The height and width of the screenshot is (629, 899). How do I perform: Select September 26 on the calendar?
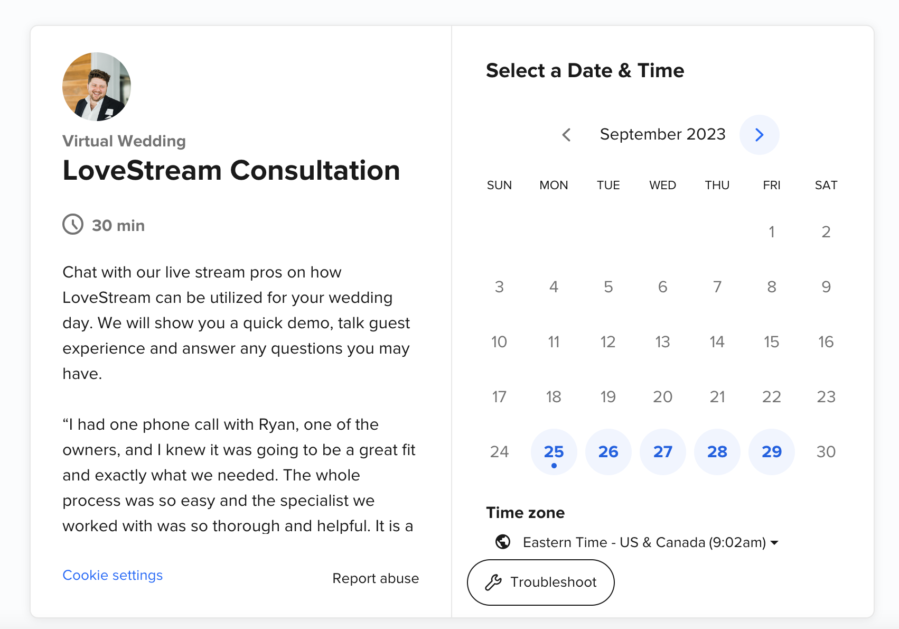pos(608,451)
